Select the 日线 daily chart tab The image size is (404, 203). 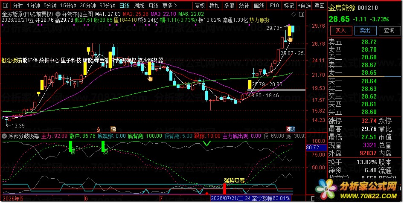pos(125,6)
